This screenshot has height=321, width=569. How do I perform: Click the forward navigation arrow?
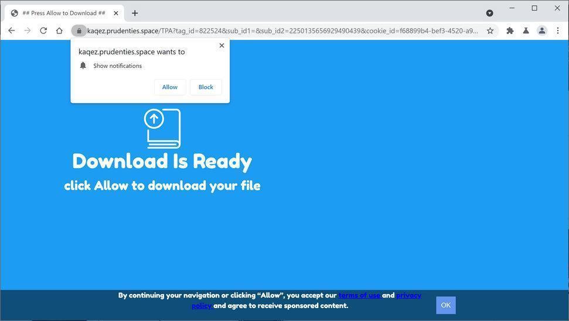(x=28, y=31)
